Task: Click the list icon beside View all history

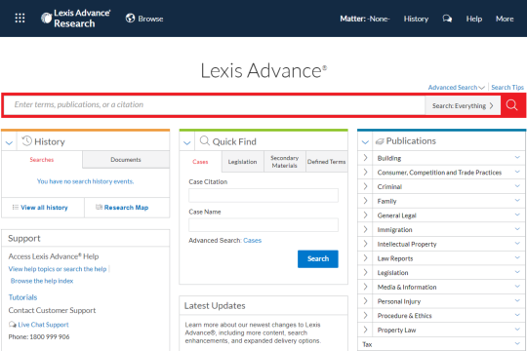Action: pos(15,208)
